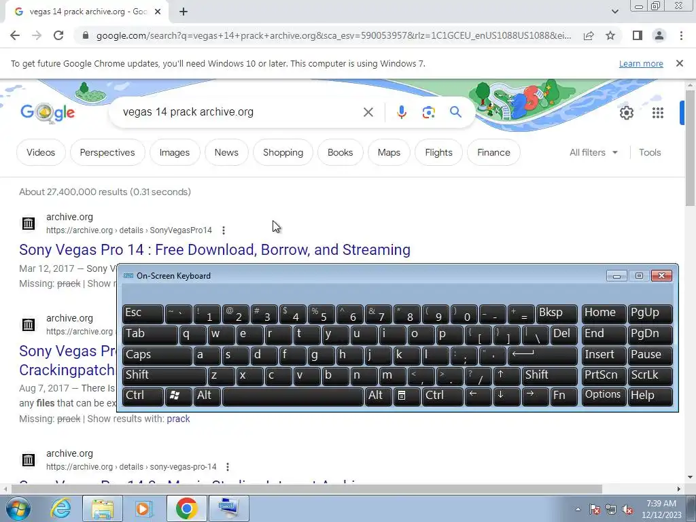
Task: Click the magnifier search button
Action: pos(455,112)
